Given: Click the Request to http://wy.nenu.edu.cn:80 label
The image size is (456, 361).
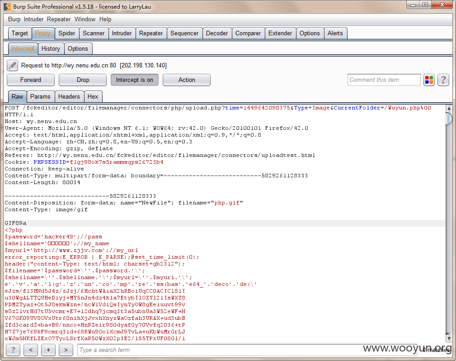Looking at the screenshot, I should click(x=94, y=65).
